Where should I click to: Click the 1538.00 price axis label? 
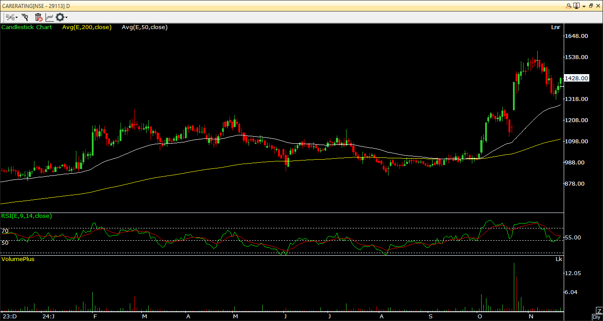(577, 57)
